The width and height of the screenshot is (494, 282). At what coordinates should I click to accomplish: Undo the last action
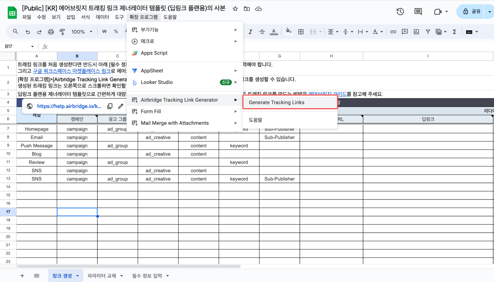pyautogui.click(x=28, y=32)
